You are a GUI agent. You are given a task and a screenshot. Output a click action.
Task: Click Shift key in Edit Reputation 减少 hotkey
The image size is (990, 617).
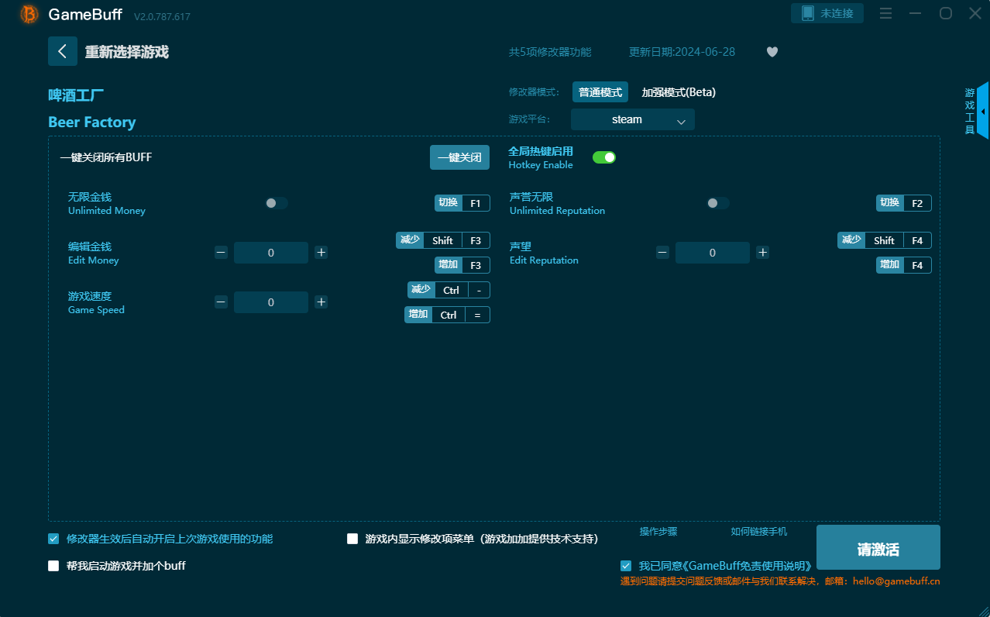885,240
